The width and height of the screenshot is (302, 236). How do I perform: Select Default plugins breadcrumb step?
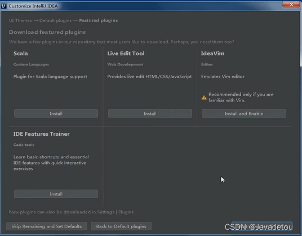[55, 20]
